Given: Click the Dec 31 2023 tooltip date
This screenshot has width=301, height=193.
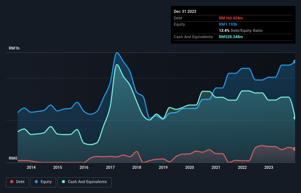Looking at the screenshot, I should click(x=185, y=11).
